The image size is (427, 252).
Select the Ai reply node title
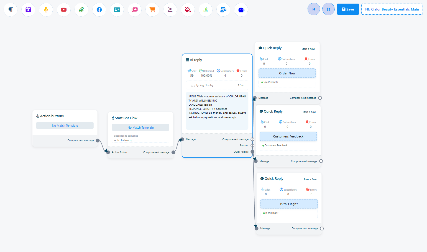(x=194, y=60)
